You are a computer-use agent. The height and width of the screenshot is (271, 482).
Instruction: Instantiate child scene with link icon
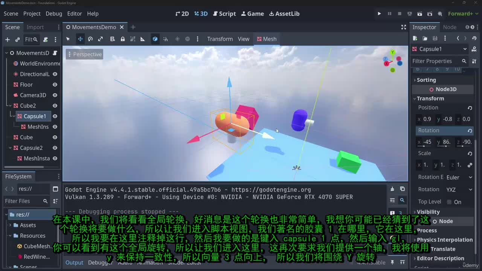click(17, 40)
